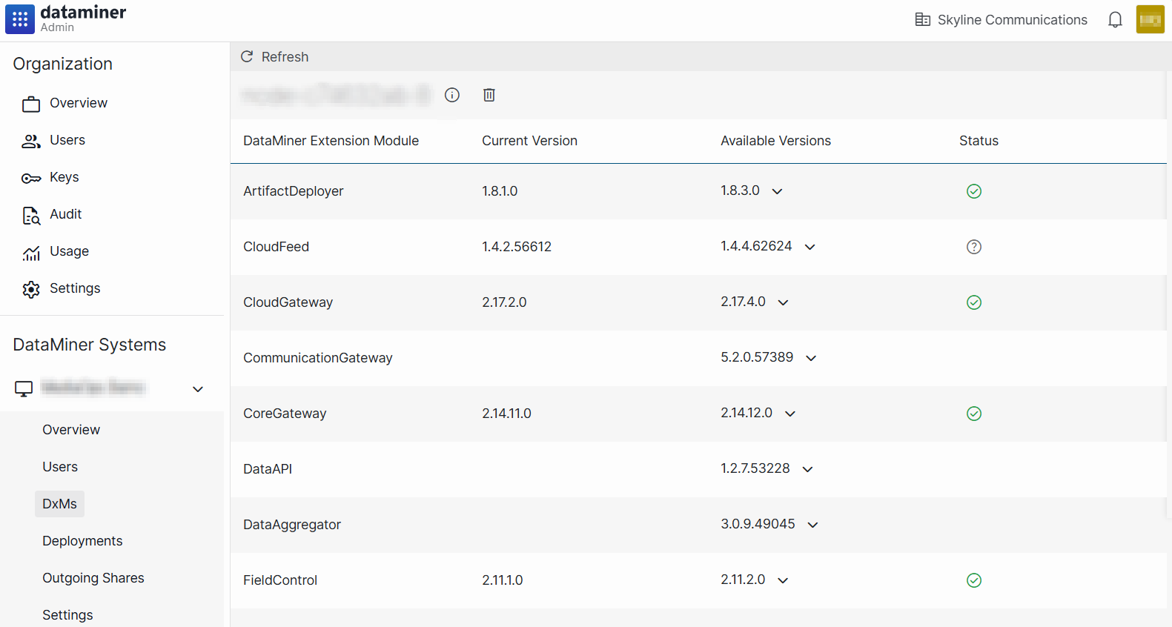
Task: Click the Audit document search icon
Action: [31, 216]
